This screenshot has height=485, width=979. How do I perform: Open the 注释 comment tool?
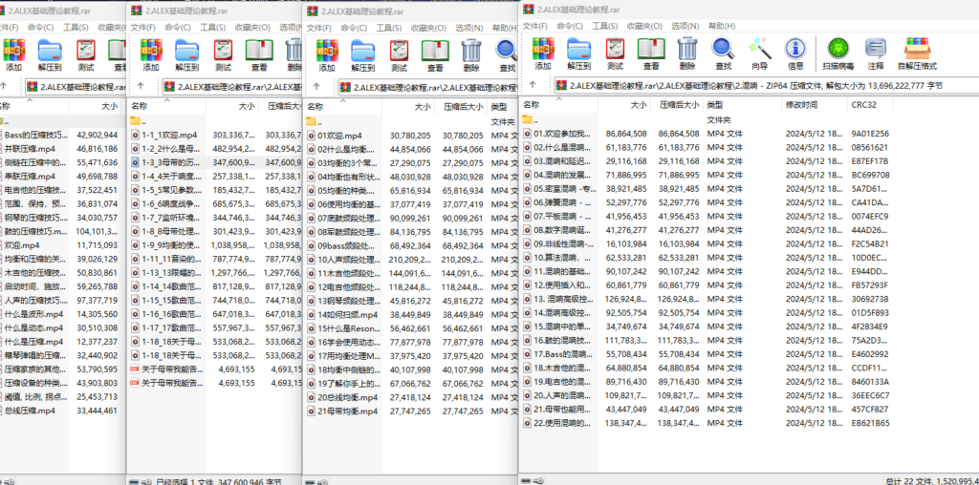876,53
